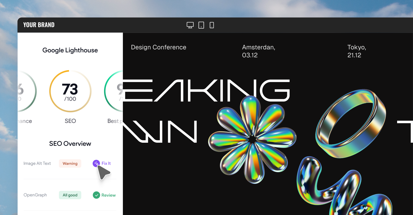Click the green checkmark Review icon
Viewport: 413px width, 215px height.
pos(96,195)
